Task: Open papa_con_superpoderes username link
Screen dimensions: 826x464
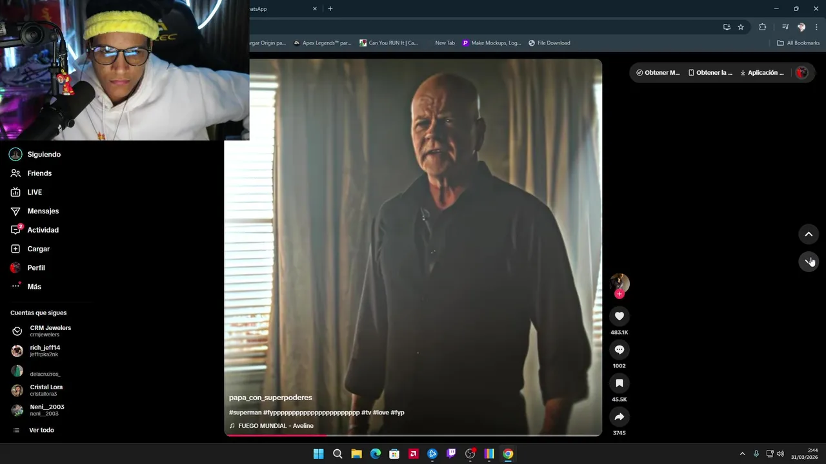Action: (270, 398)
